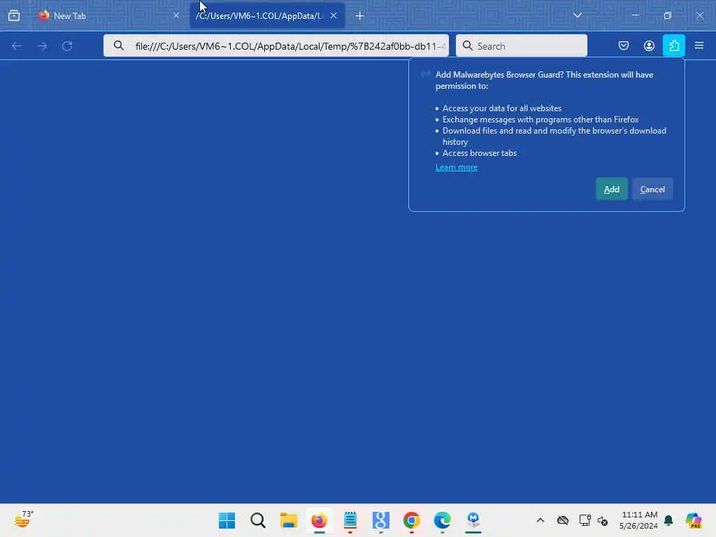Launch Copilot preview from taskbar
The image size is (716, 537).
pyautogui.click(x=693, y=520)
